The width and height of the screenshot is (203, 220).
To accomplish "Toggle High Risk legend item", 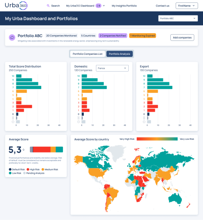I will click(x=33, y=169).
